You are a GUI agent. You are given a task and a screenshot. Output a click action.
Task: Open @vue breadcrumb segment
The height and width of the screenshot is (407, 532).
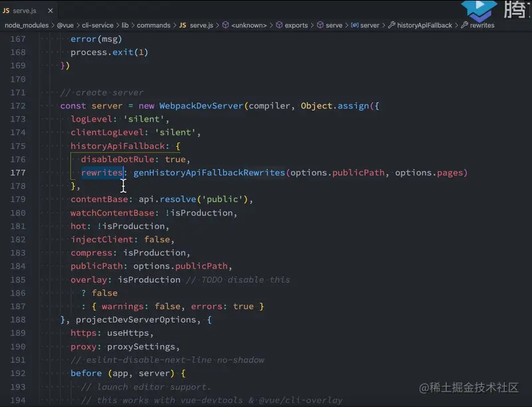[x=65, y=25]
